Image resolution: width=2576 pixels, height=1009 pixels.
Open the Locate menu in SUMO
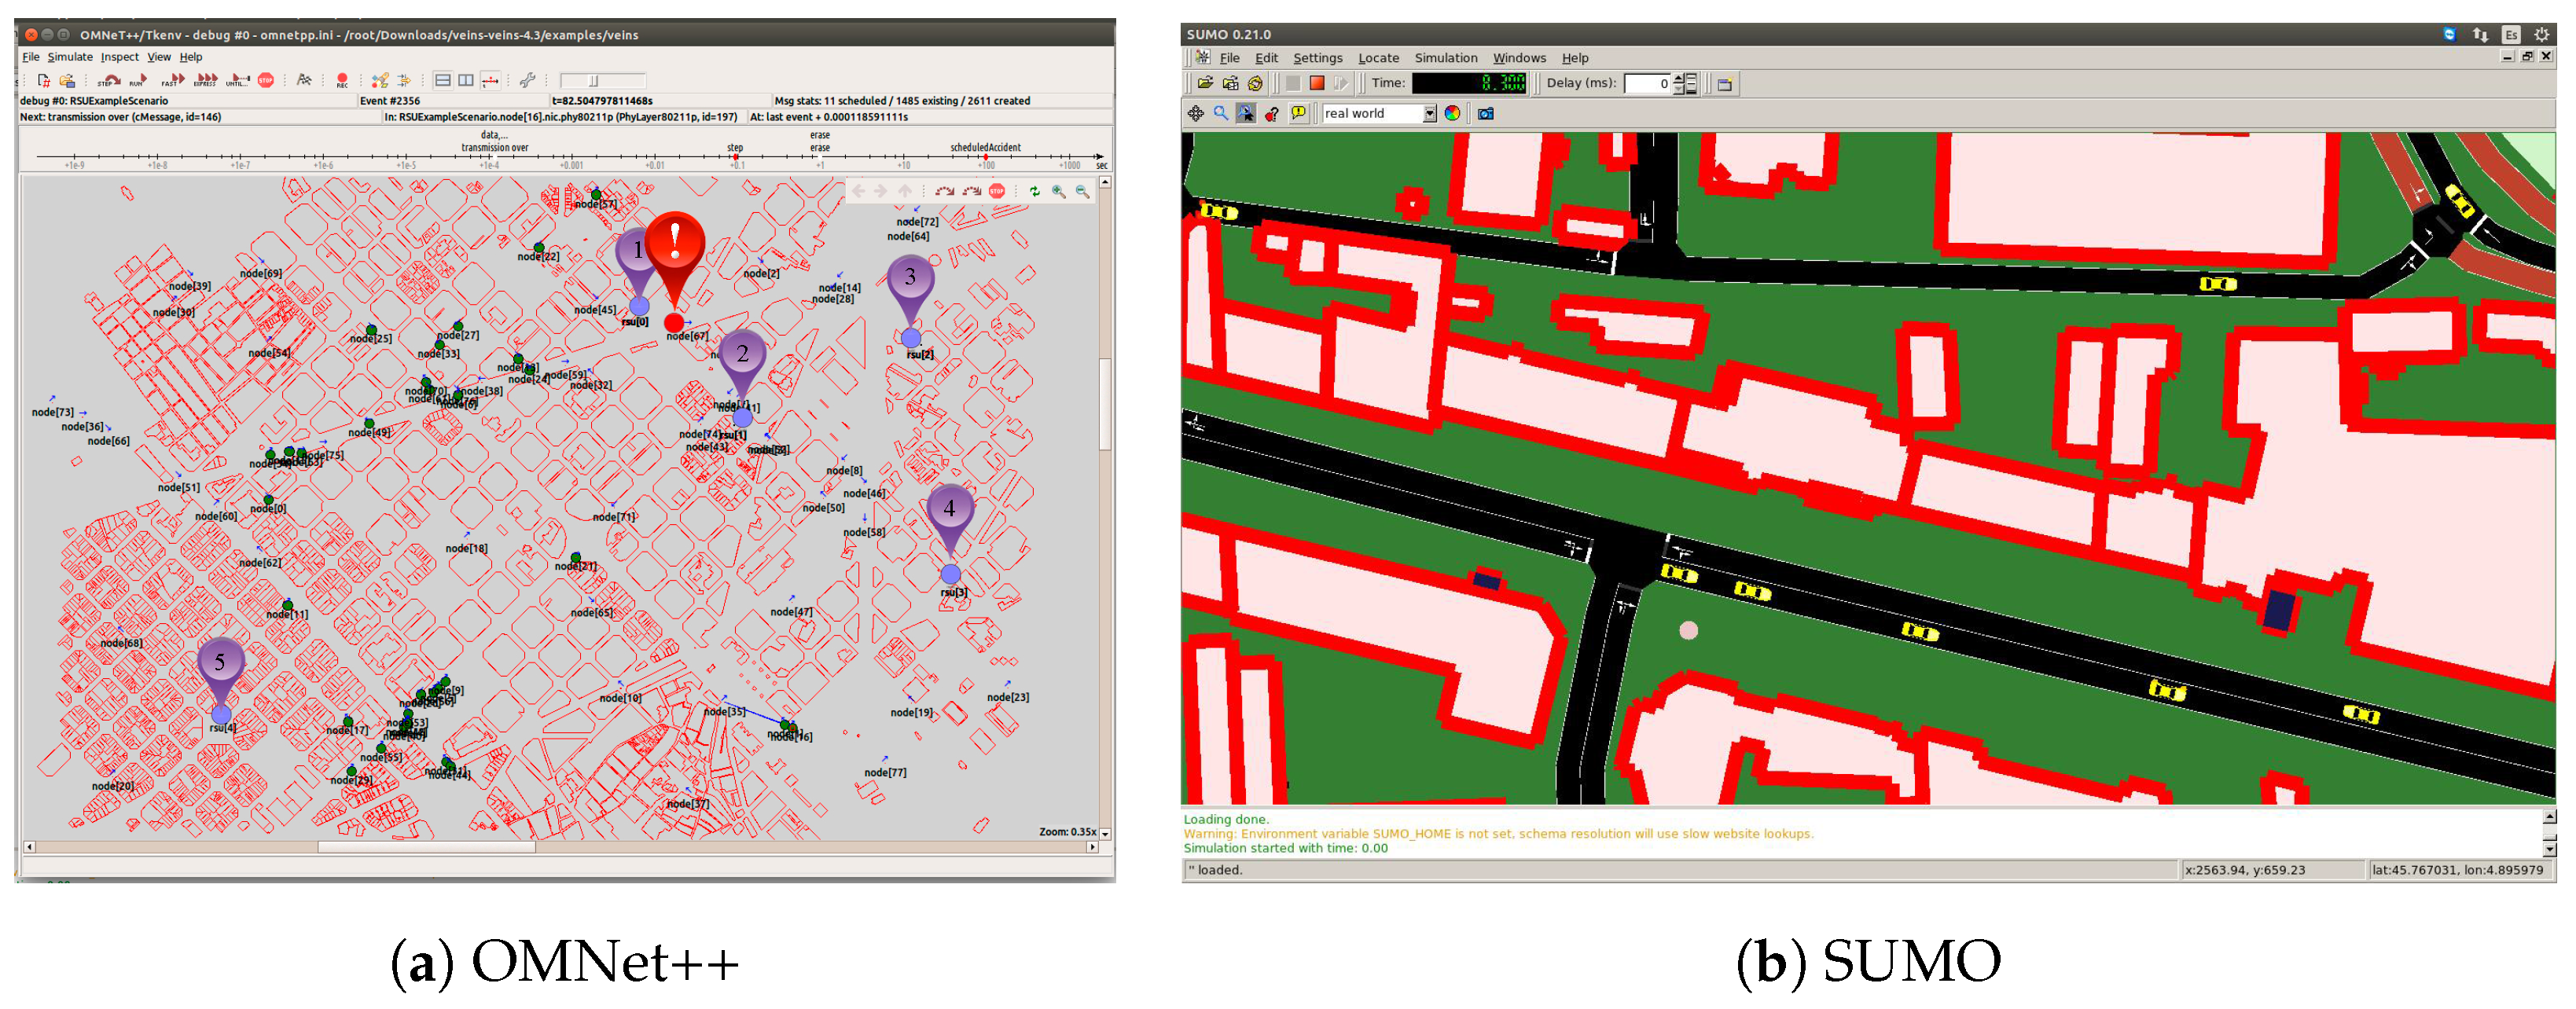[1378, 58]
